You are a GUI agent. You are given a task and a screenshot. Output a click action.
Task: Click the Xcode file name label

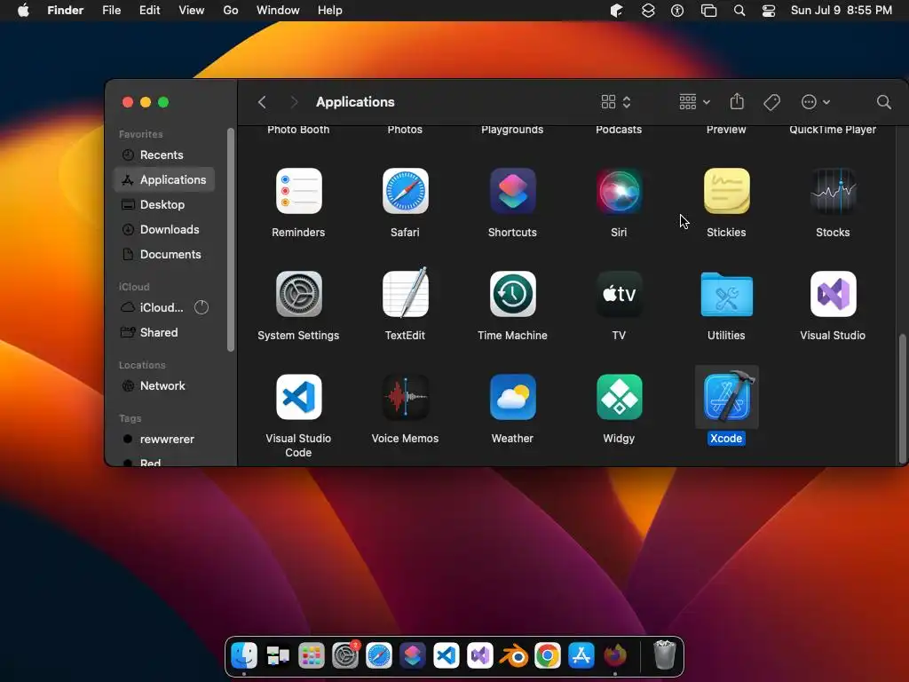coord(726,439)
